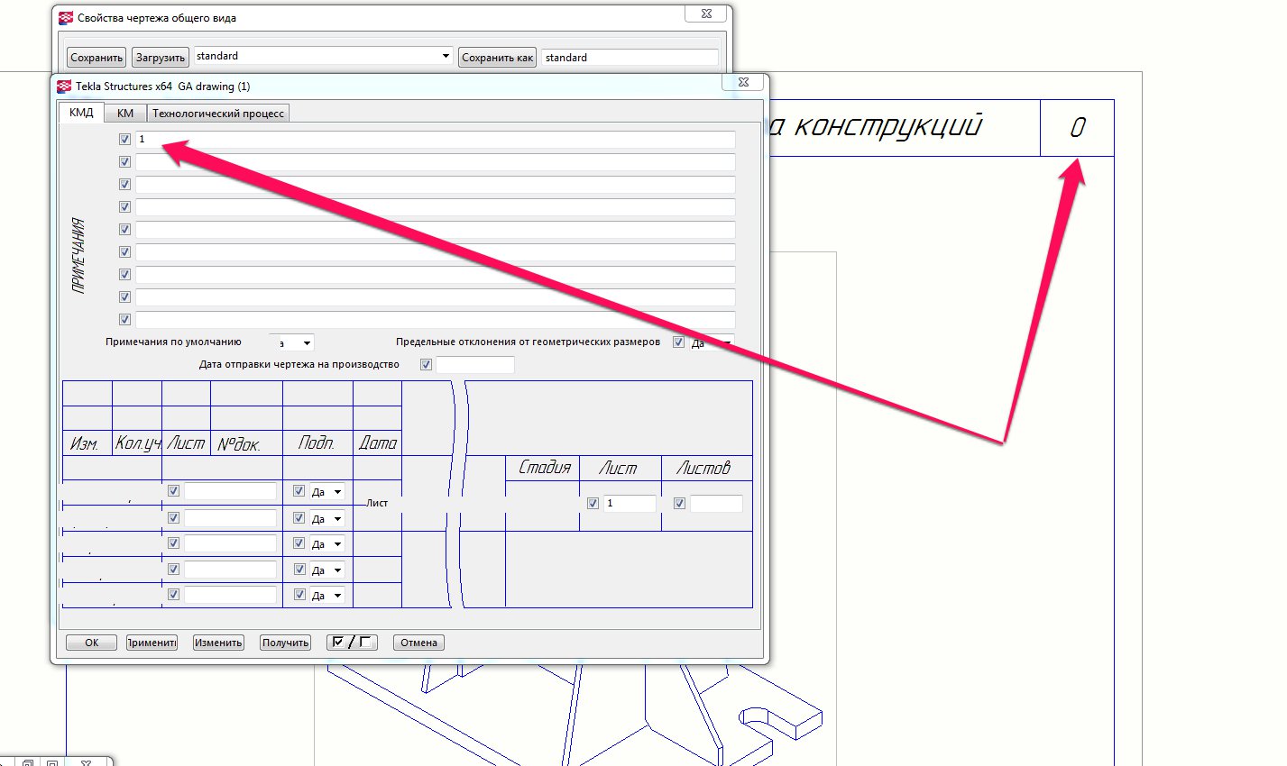Open the Примечания по умолчанию dropdown

click(307, 343)
